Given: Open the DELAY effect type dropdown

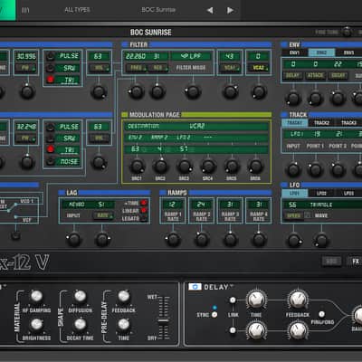Looking at the screenshot, I should pyautogui.click(x=219, y=287).
